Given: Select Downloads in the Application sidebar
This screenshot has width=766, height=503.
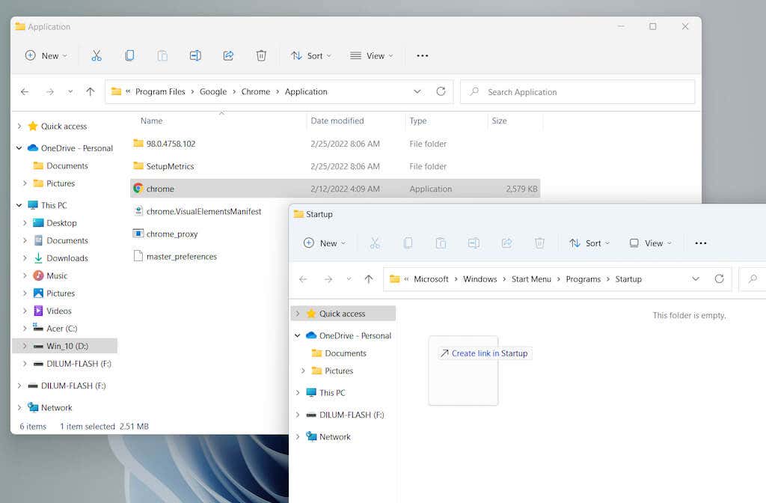Looking at the screenshot, I should coord(67,258).
